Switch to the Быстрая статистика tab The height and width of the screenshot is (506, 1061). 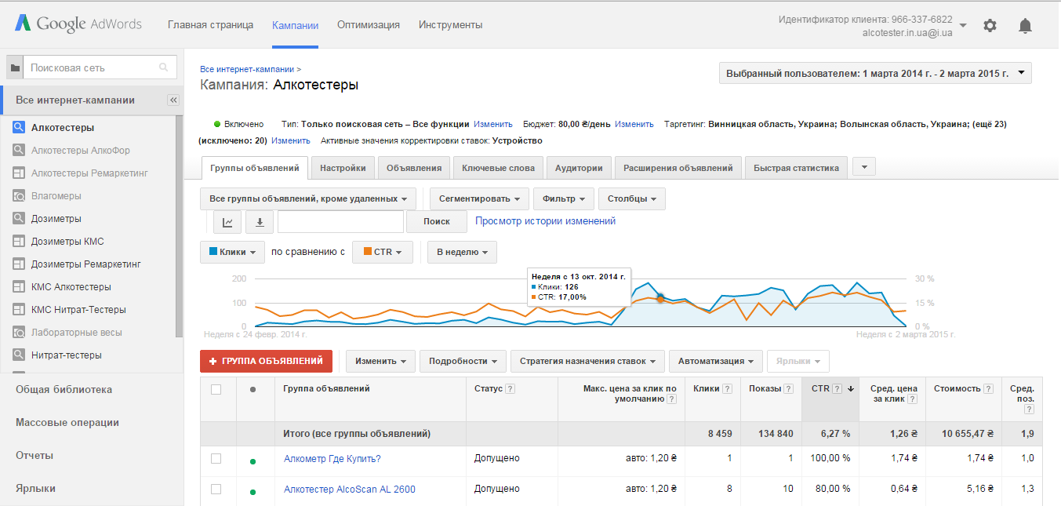pos(796,168)
